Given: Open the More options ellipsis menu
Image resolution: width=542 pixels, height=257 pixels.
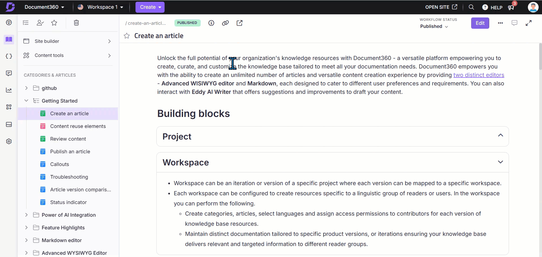Looking at the screenshot, I should coord(500,23).
